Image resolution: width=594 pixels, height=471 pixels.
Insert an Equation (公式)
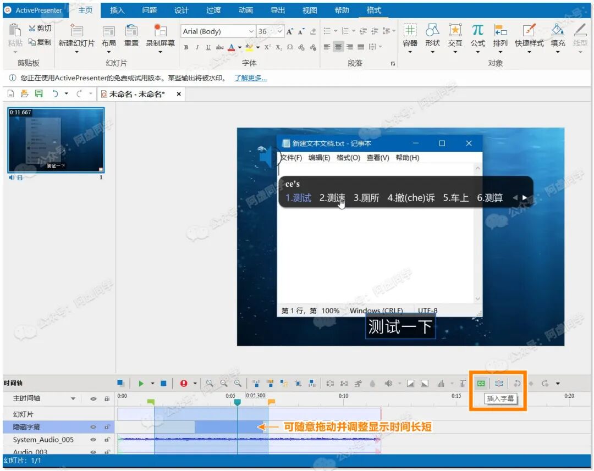pyautogui.click(x=478, y=30)
